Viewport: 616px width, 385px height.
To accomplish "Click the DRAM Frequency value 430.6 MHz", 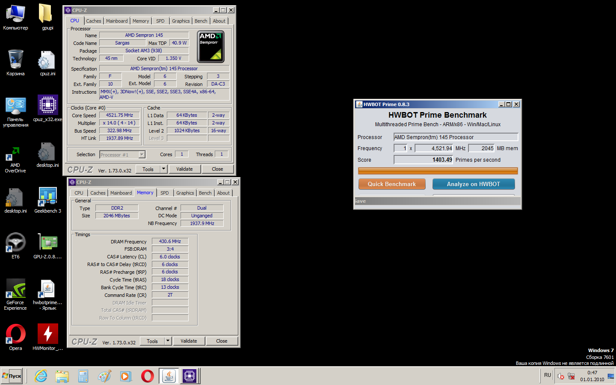I will pyautogui.click(x=170, y=241).
